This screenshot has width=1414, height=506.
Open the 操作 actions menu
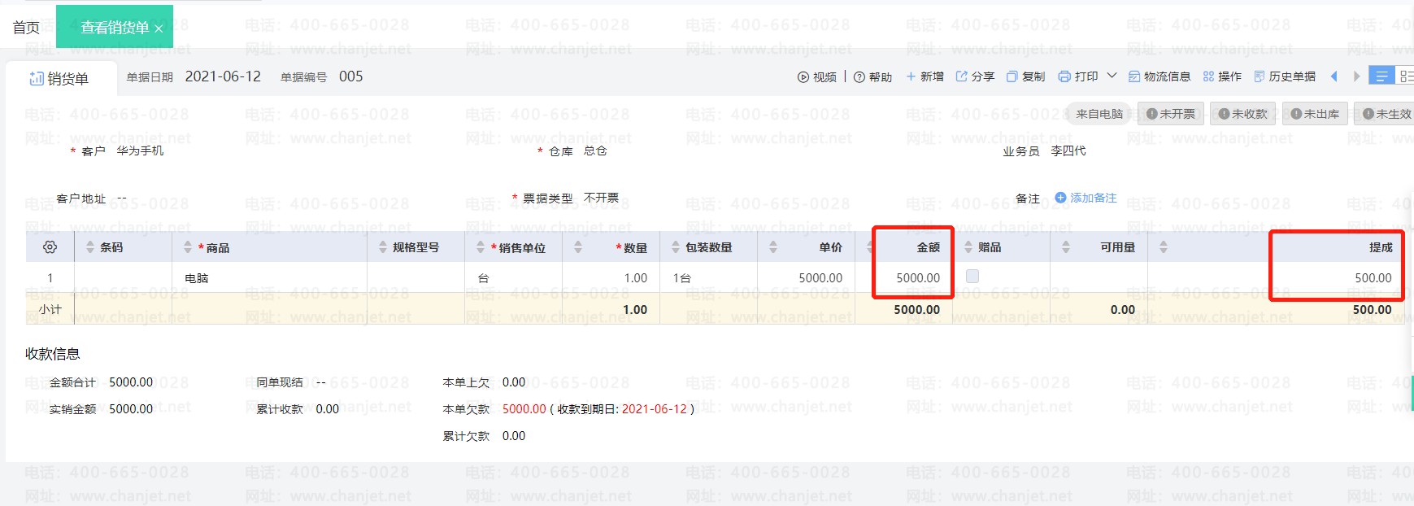tap(1222, 76)
